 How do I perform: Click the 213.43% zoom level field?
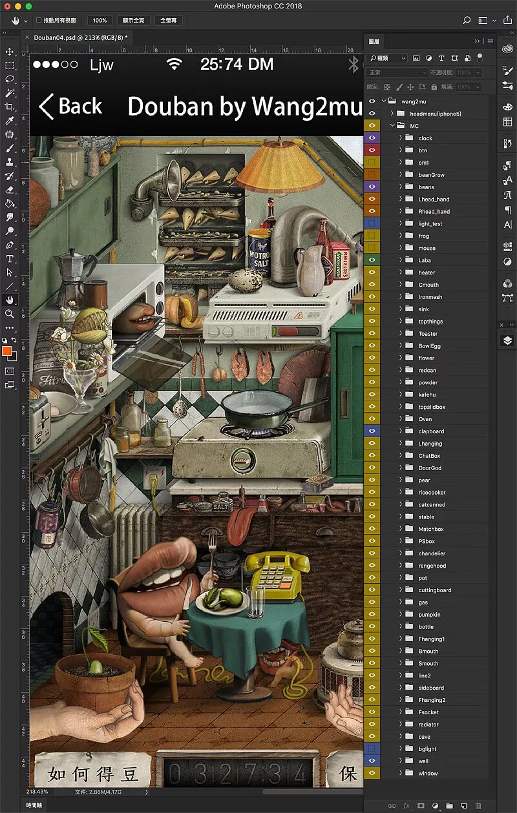(x=37, y=791)
